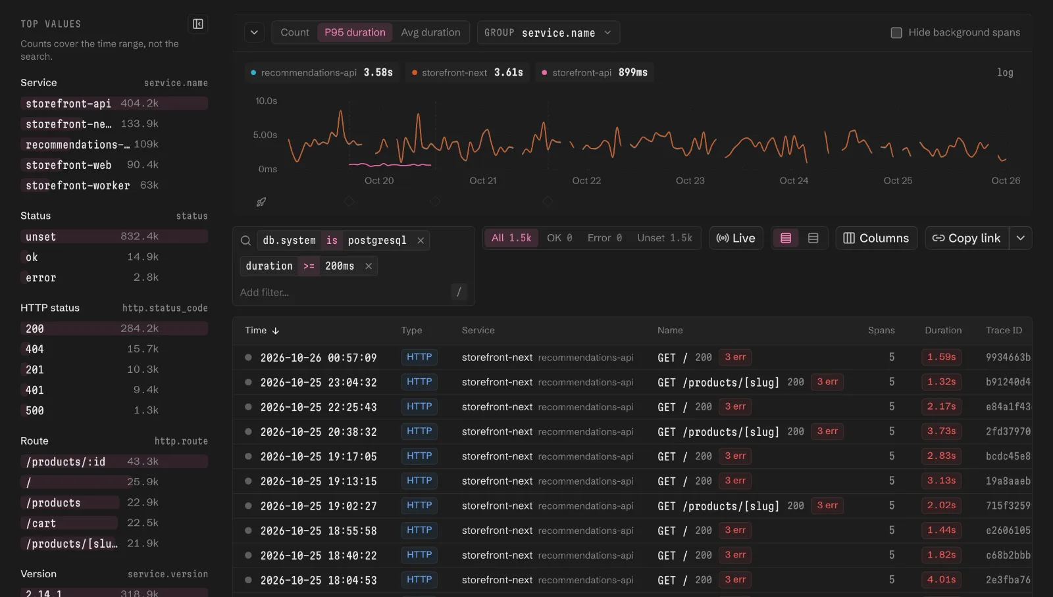Screen dimensions: 1053x597
Task: Sort by the Duration column header
Action: point(943,330)
